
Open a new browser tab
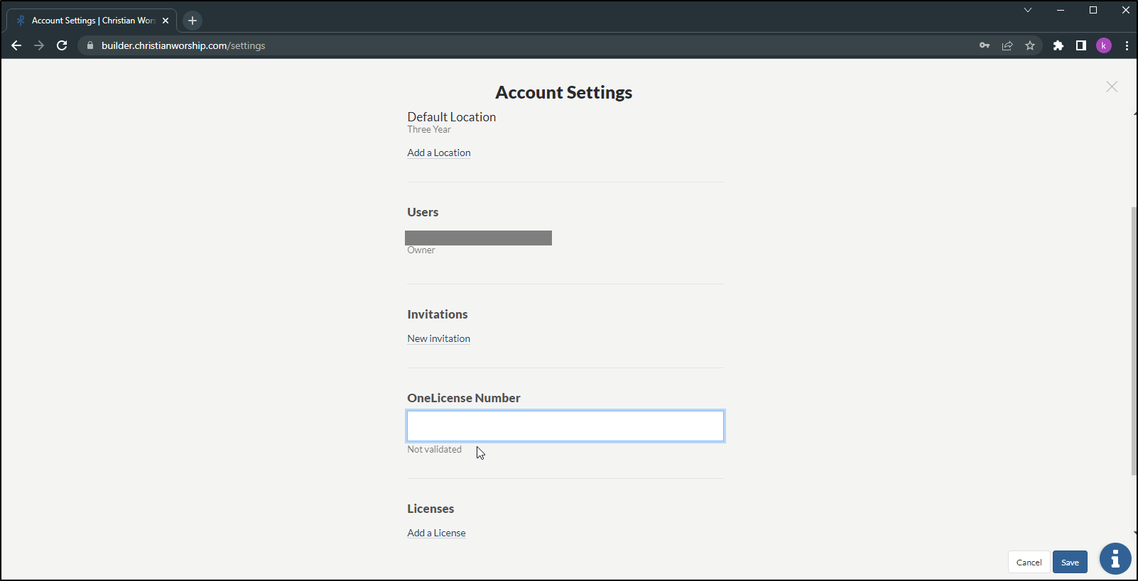(193, 21)
